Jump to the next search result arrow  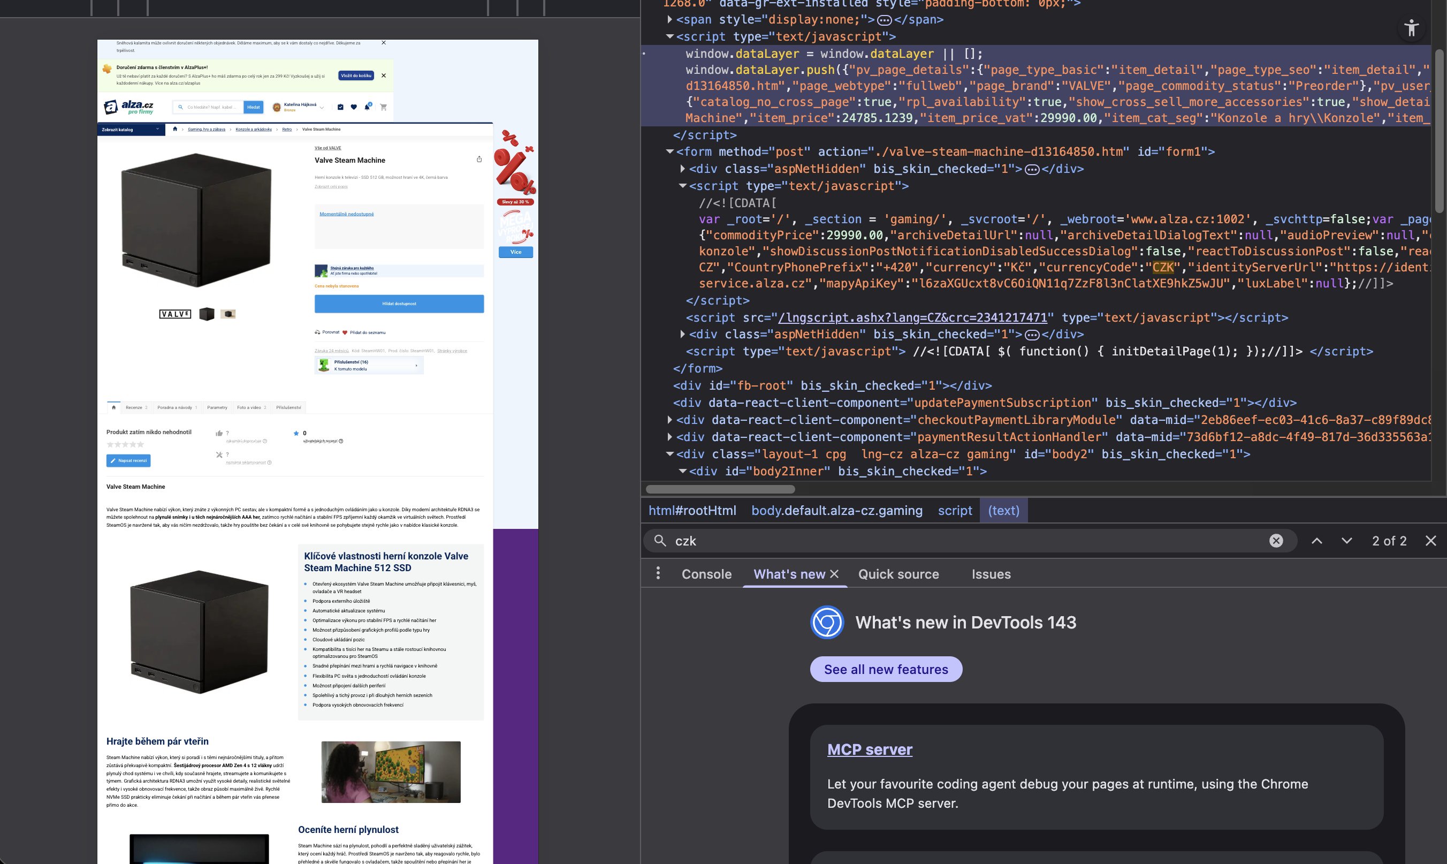(x=1346, y=541)
